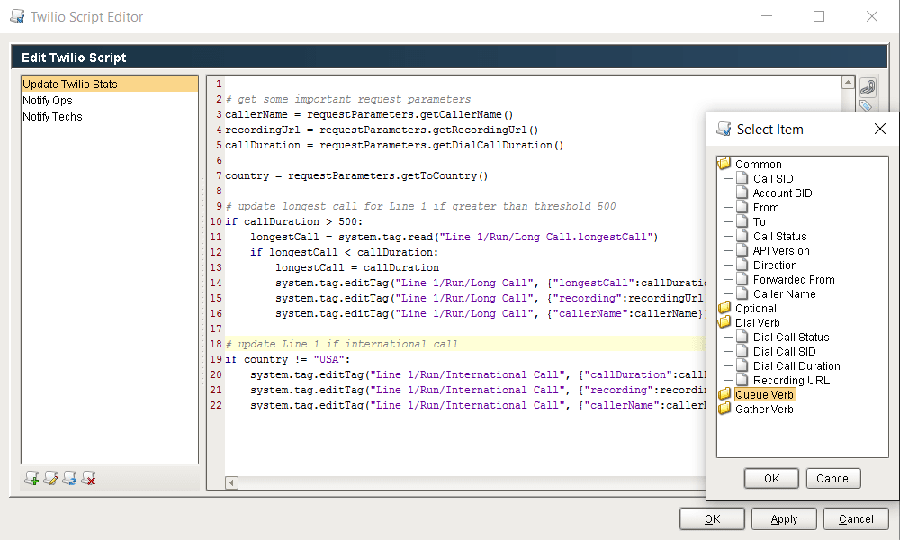900x540 pixels.
Task: Close the Select Item dialog with X
Action: click(x=880, y=129)
